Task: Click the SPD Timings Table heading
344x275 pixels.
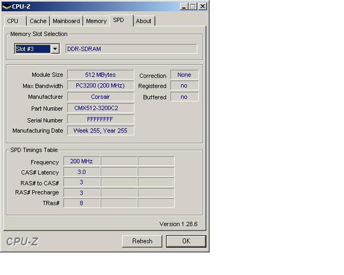Action: point(34,150)
